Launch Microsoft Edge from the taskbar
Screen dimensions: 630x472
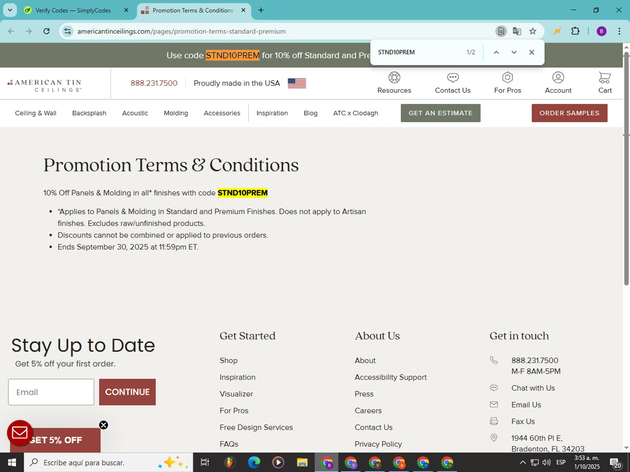[254, 462]
